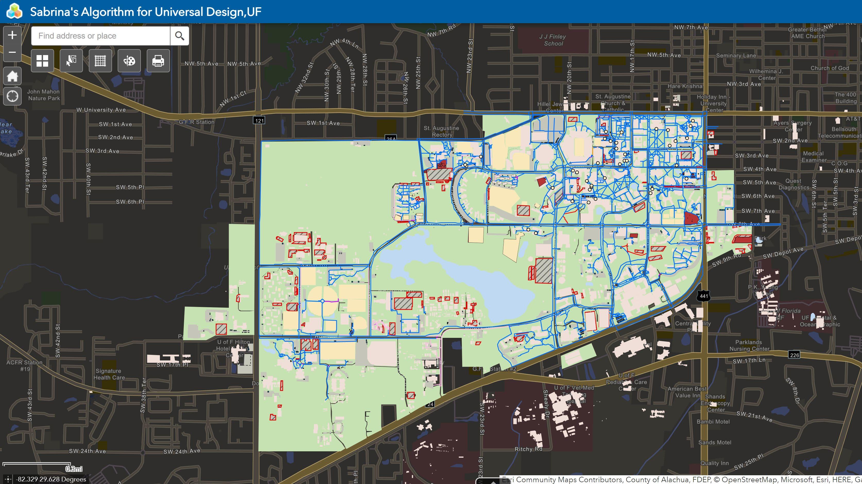Zoom in with the plus button
Screen dimensions: 862x484
tap(12, 35)
